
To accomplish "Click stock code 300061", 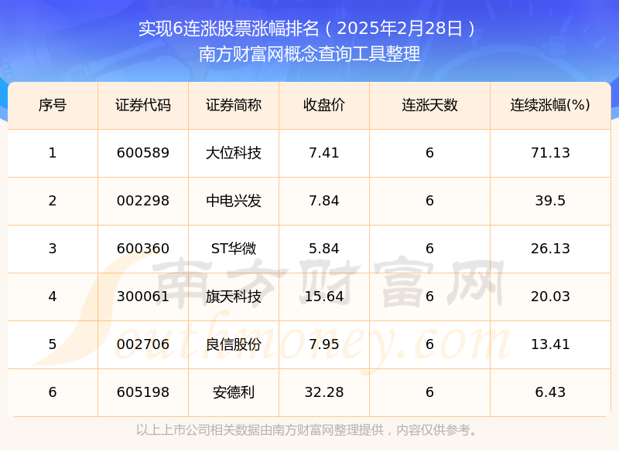I will [143, 297].
